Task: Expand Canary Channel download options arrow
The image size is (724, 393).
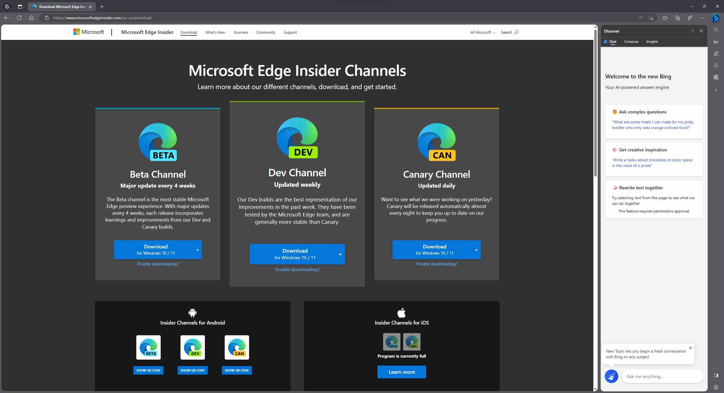Action: point(476,250)
